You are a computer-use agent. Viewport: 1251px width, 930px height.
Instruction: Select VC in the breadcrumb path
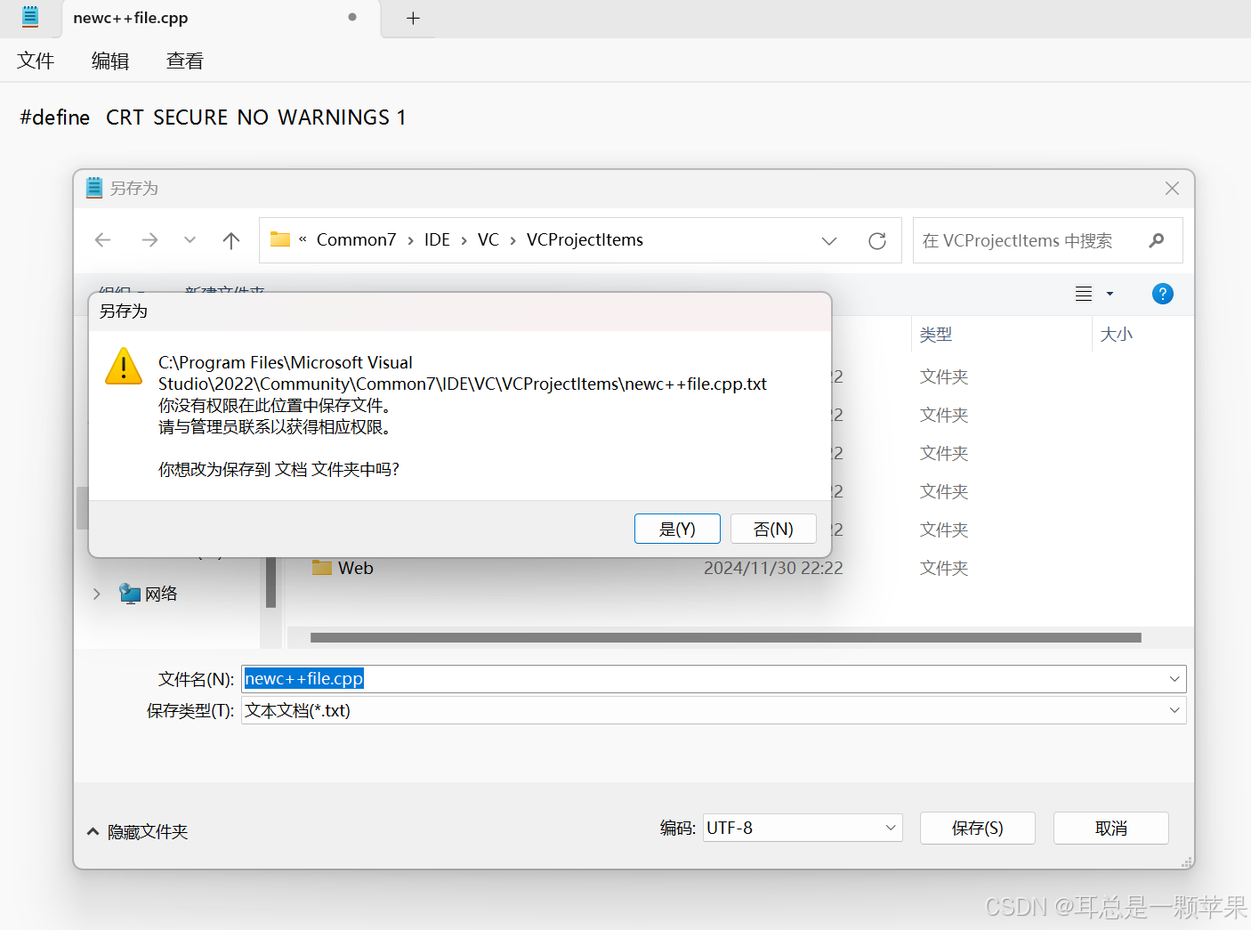coord(488,240)
